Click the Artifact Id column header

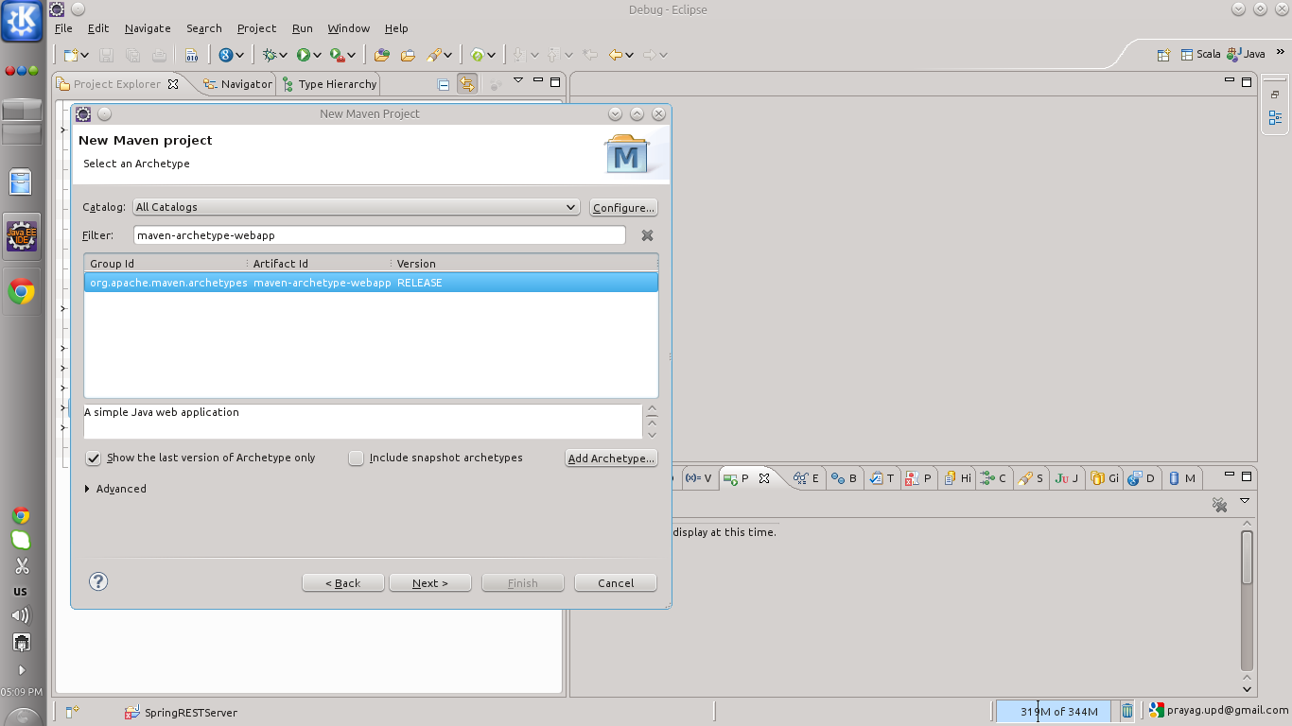pyautogui.click(x=319, y=263)
